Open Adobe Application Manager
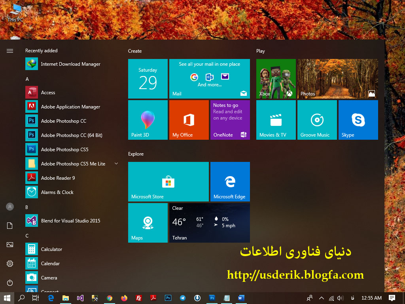Image resolution: width=405 pixels, height=304 pixels. (x=72, y=107)
